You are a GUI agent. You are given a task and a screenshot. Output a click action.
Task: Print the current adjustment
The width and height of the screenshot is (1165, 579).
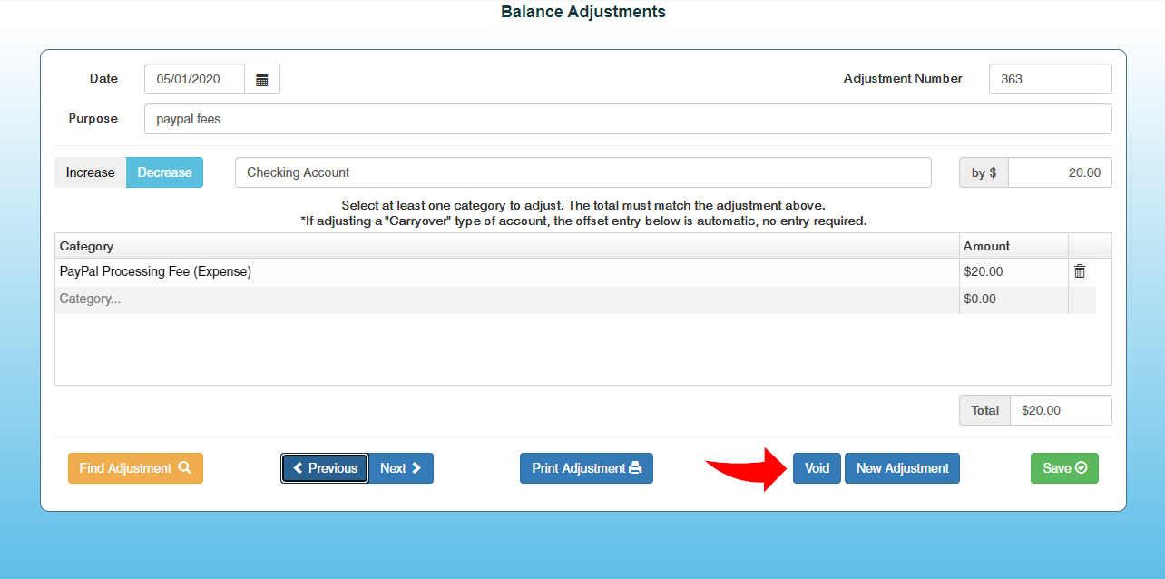click(586, 468)
